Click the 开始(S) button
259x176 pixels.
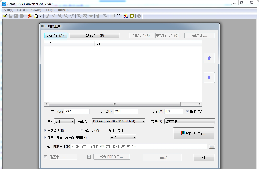coord(162,158)
